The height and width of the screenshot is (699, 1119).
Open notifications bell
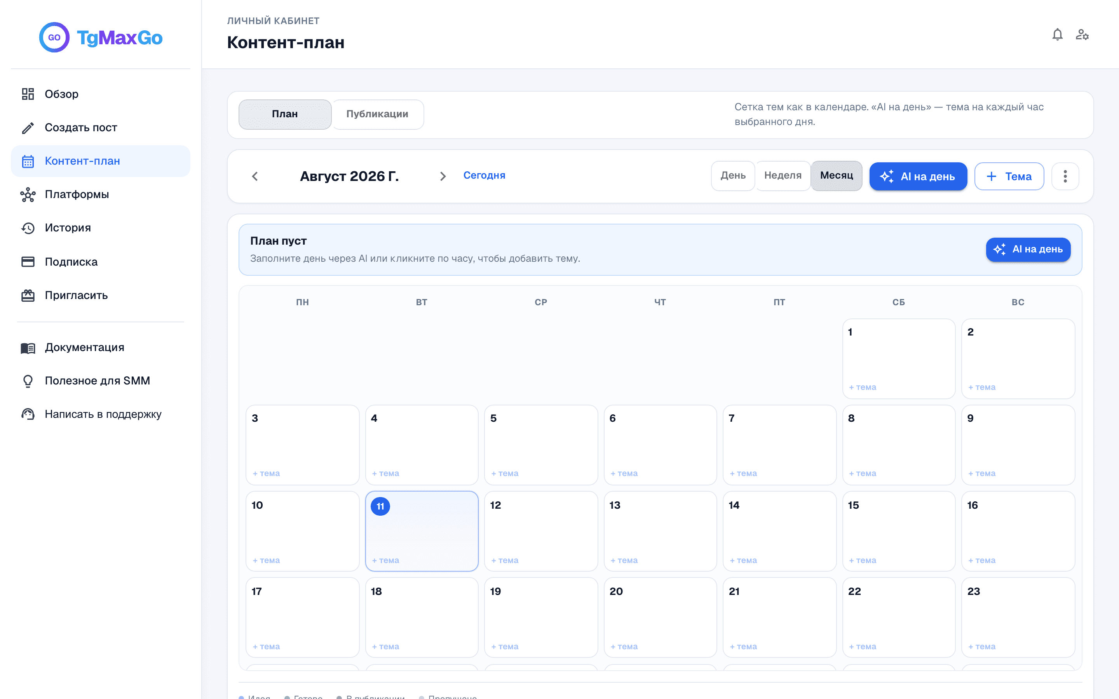pyautogui.click(x=1057, y=35)
